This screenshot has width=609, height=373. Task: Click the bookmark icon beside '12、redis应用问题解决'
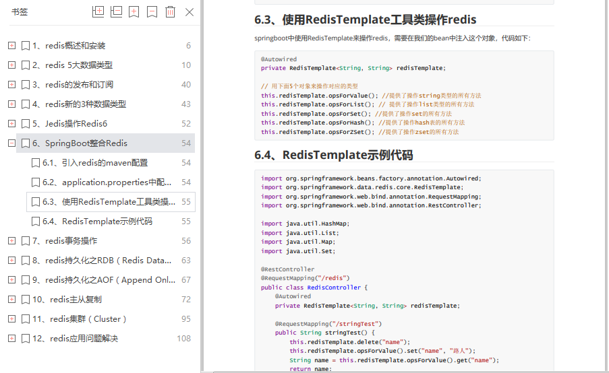click(25, 339)
